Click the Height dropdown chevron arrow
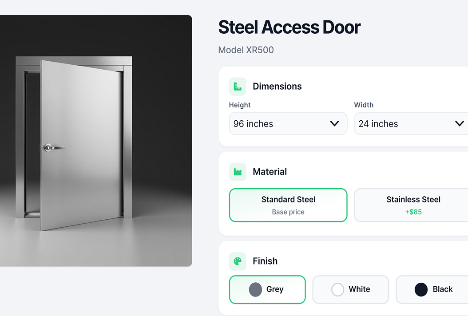 [x=335, y=124]
